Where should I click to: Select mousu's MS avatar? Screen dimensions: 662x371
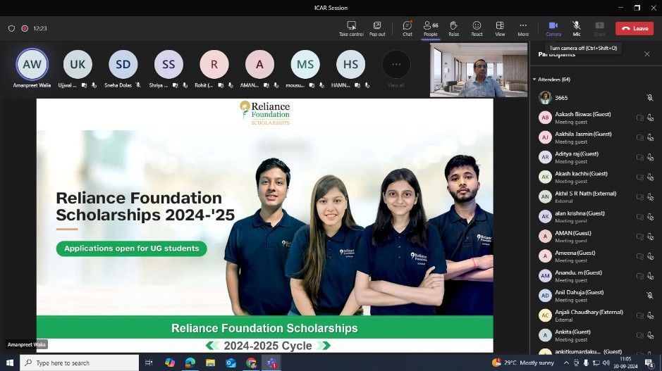(305, 65)
